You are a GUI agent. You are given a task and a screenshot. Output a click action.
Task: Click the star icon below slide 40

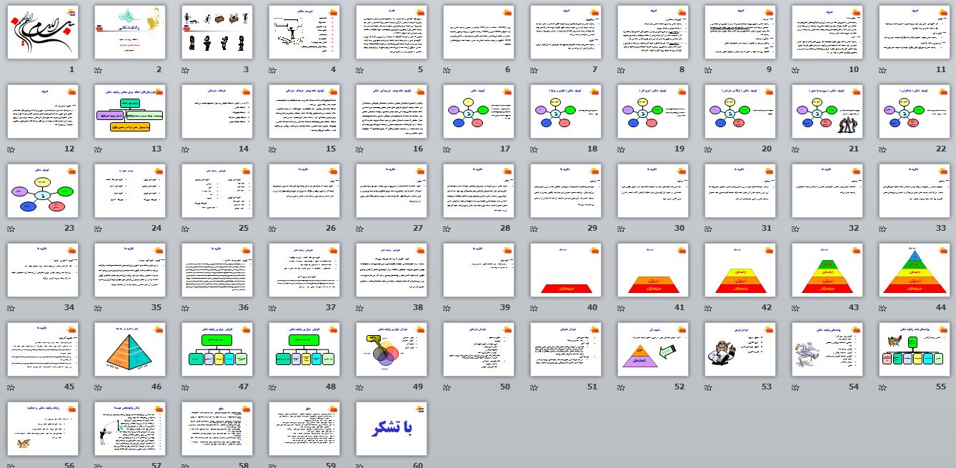coord(534,309)
